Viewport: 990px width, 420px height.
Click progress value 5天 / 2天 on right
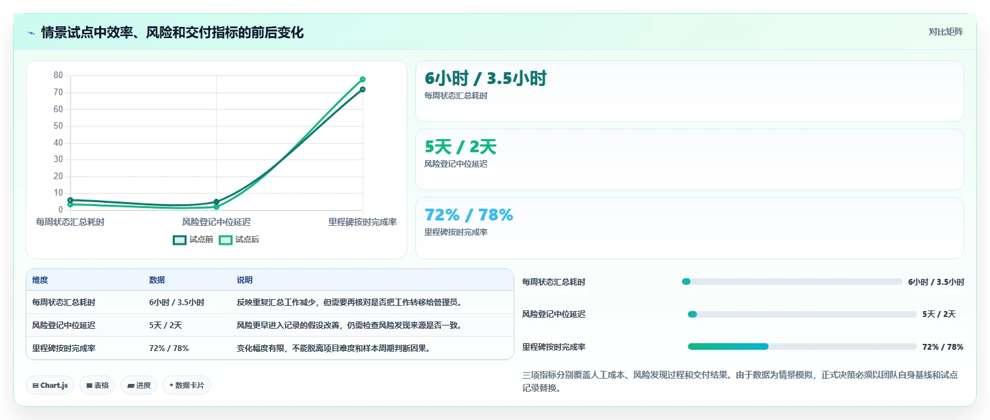pyautogui.click(x=939, y=314)
